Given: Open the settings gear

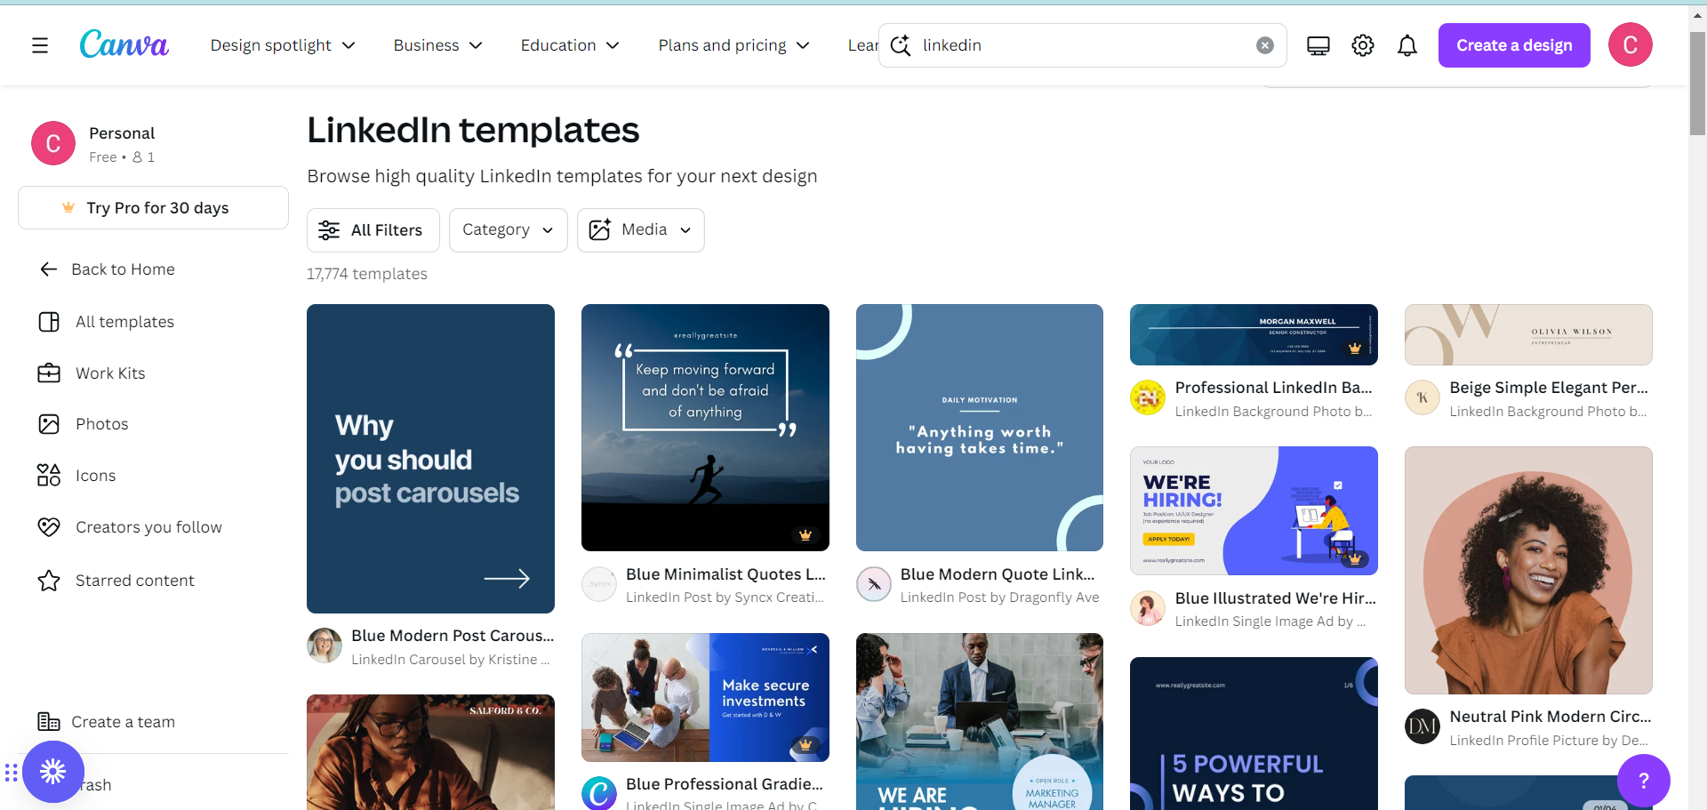Looking at the screenshot, I should click(x=1362, y=45).
